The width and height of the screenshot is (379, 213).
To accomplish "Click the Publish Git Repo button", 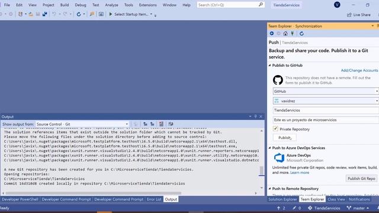I will pos(361,179).
